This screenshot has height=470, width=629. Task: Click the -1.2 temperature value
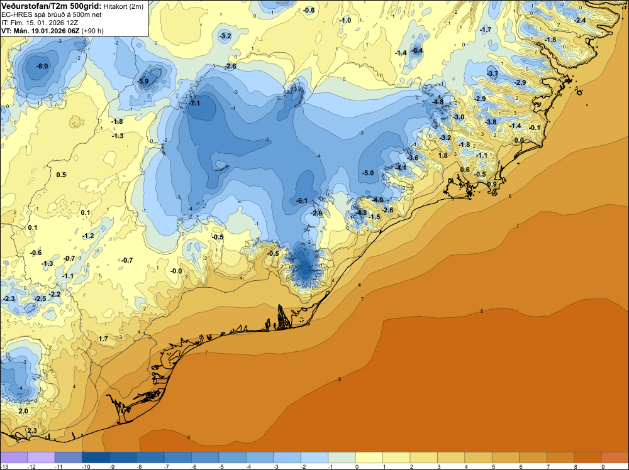(x=88, y=236)
